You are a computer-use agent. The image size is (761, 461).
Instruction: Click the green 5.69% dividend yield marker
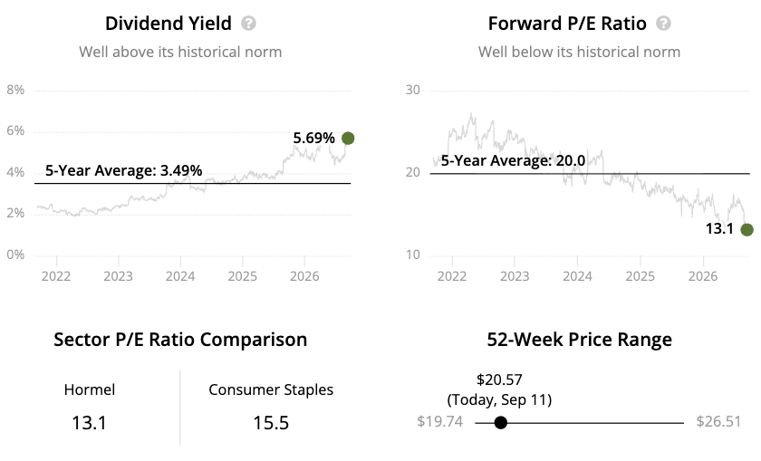[348, 139]
